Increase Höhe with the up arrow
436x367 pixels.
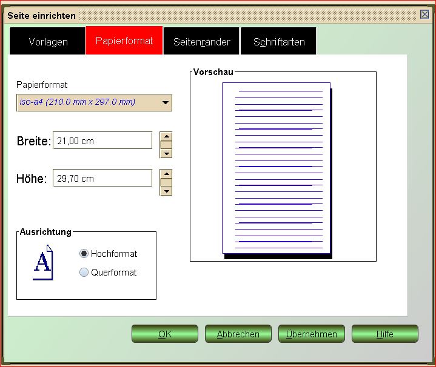(166, 174)
